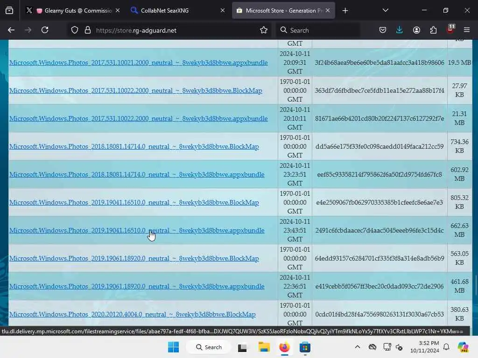478x358 pixels.
Task: Close the CollabNet SearXNG tab
Action: 223,11
